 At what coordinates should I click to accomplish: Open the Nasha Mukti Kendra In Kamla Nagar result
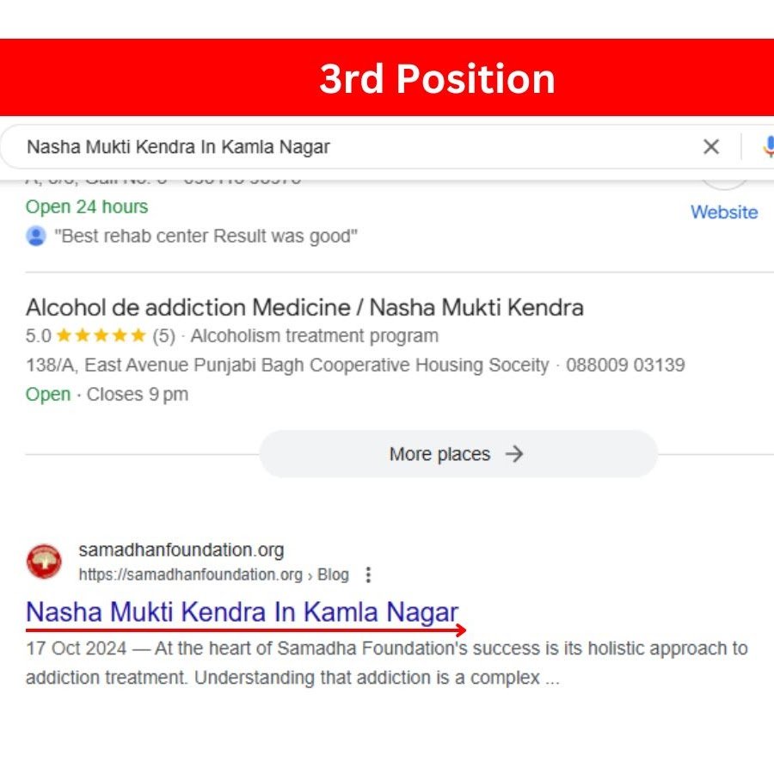(242, 612)
